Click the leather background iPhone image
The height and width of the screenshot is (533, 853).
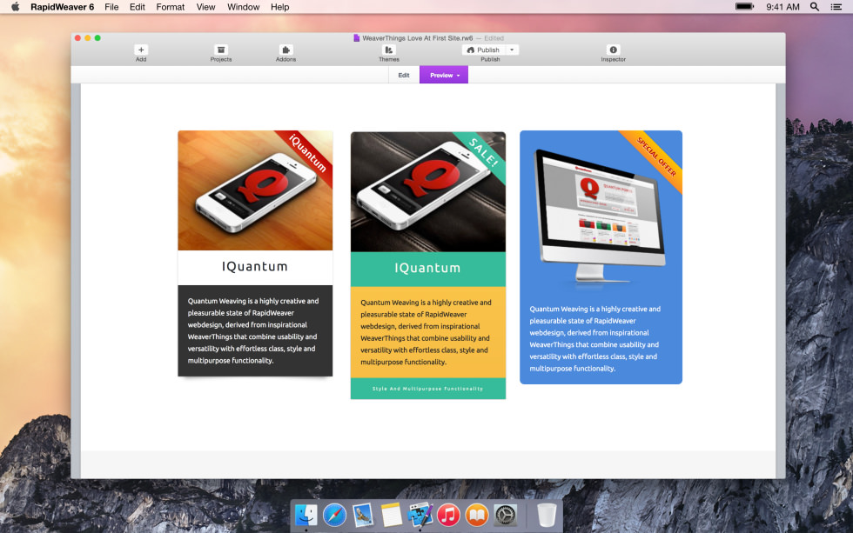pos(428,192)
